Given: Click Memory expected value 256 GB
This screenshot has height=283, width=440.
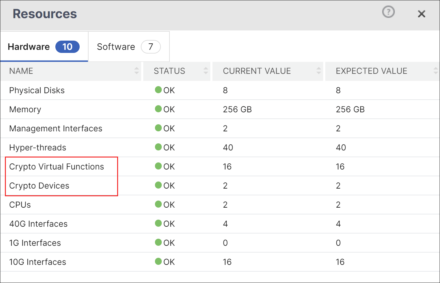Looking at the screenshot, I should (x=350, y=110).
